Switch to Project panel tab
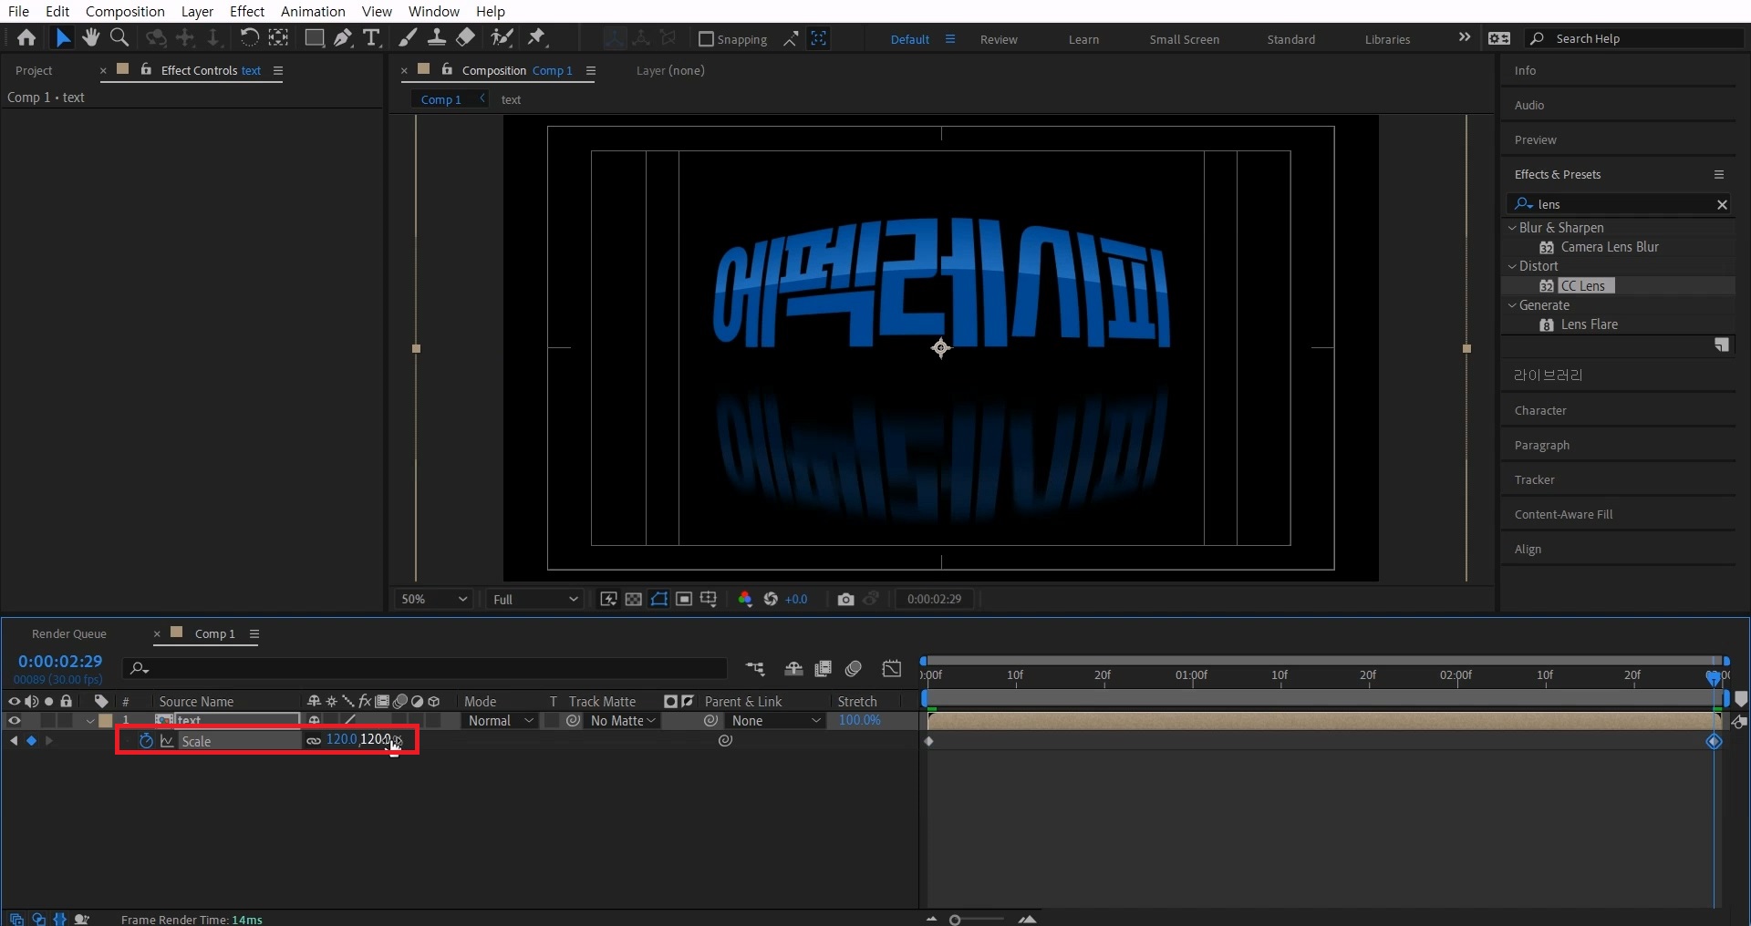 coord(34,70)
